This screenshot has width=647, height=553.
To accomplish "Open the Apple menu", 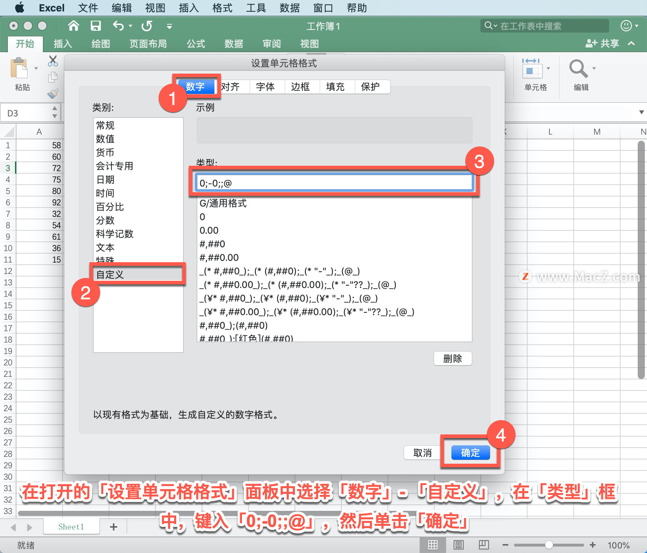I will (20, 8).
